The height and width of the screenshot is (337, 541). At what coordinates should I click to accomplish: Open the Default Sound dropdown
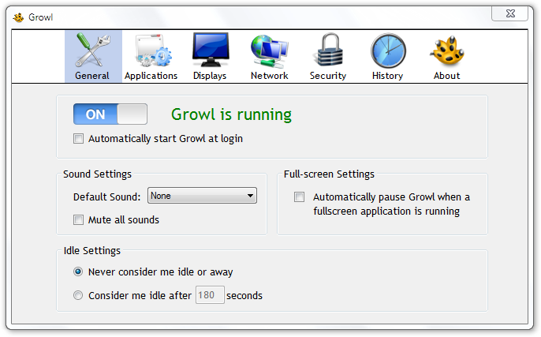pyautogui.click(x=202, y=196)
